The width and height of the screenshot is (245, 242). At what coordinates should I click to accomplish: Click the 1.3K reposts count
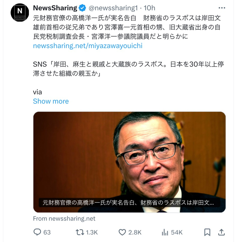tap(92, 232)
